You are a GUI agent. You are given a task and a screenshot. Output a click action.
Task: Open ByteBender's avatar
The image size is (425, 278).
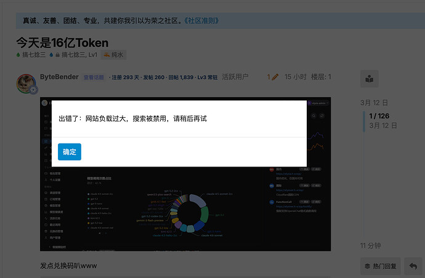26,84
